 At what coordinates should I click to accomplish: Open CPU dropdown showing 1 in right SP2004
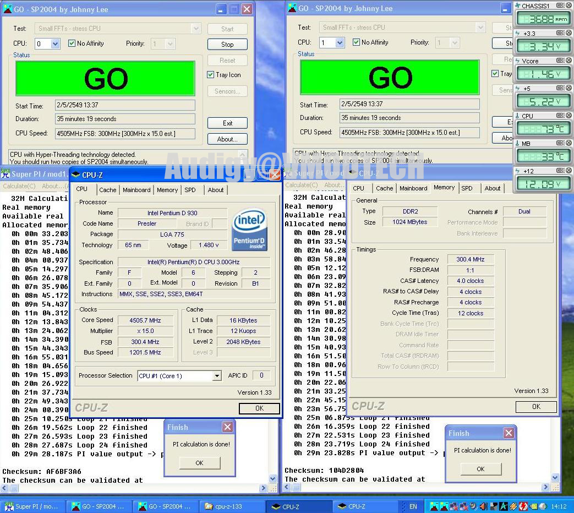pos(340,43)
